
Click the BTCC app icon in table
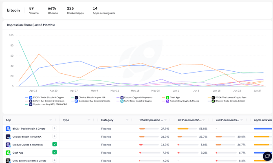point(8,129)
